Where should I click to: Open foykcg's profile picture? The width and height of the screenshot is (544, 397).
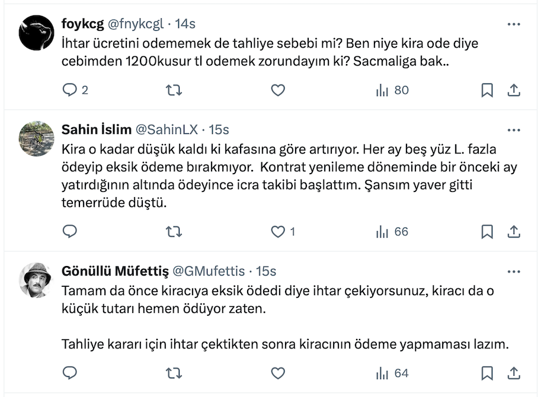37,33
